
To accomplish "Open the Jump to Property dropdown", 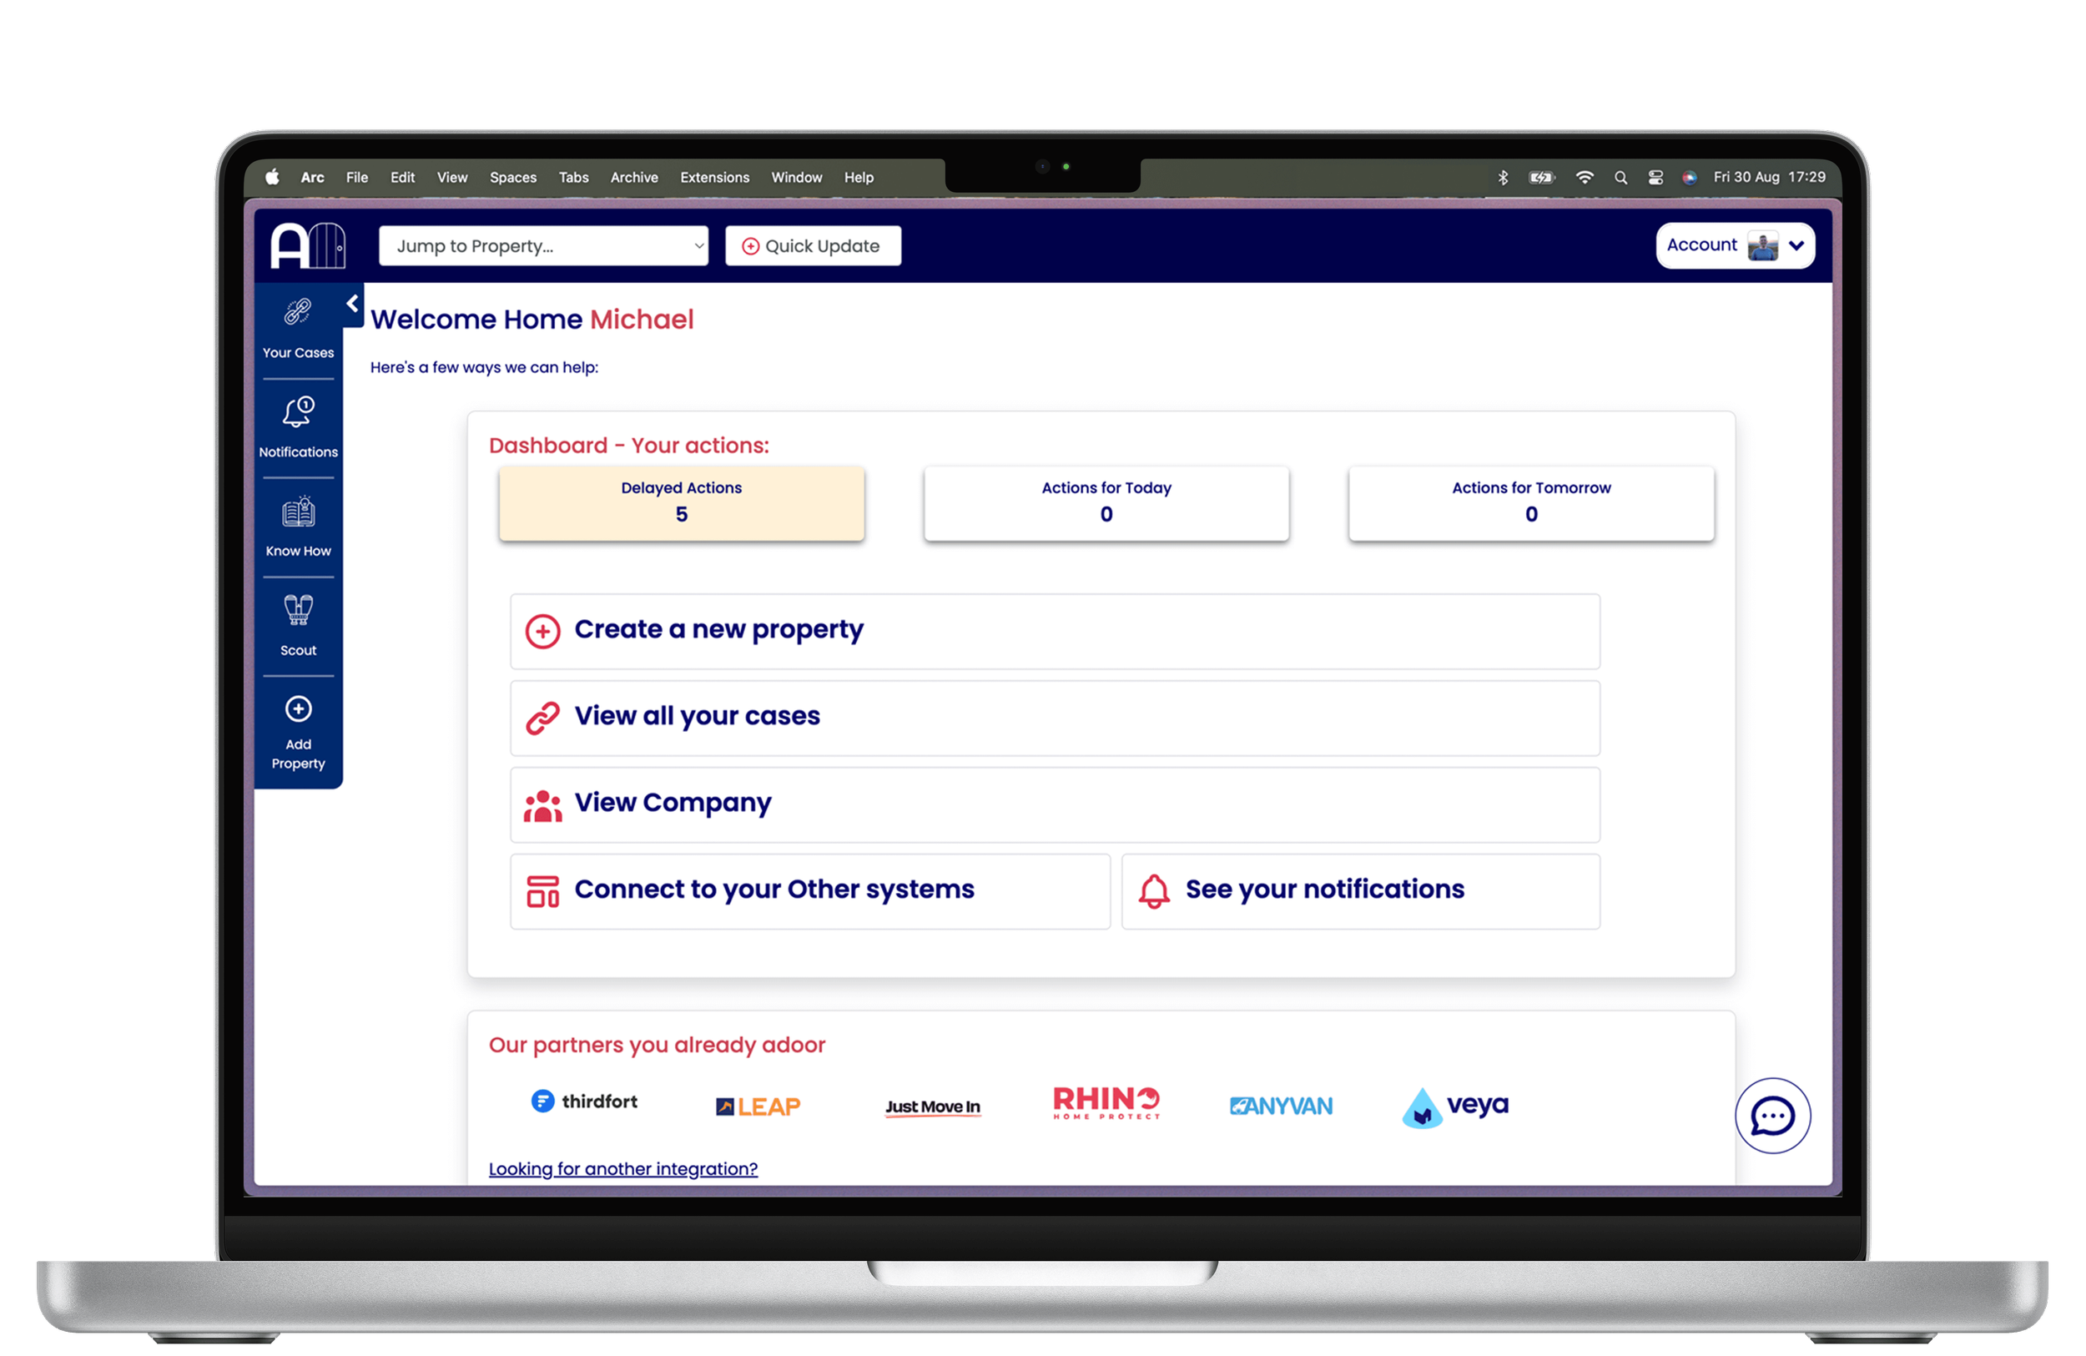I will point(543,246).
